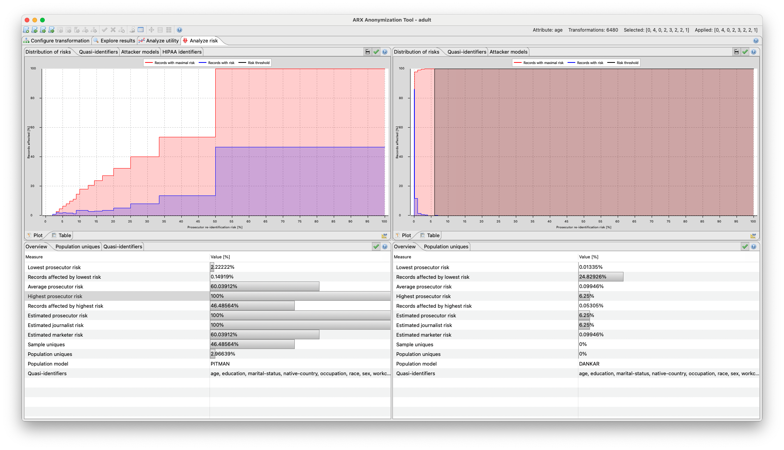Click the left plot's image export icon

(384, 236)
